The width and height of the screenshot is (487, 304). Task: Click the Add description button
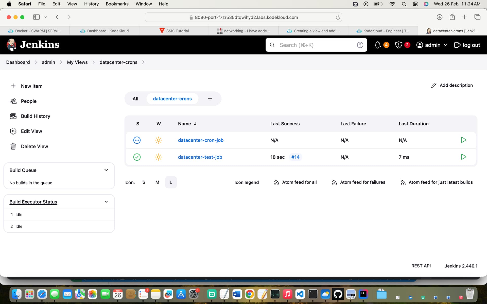pyautogui.click(x=452, y=85)
